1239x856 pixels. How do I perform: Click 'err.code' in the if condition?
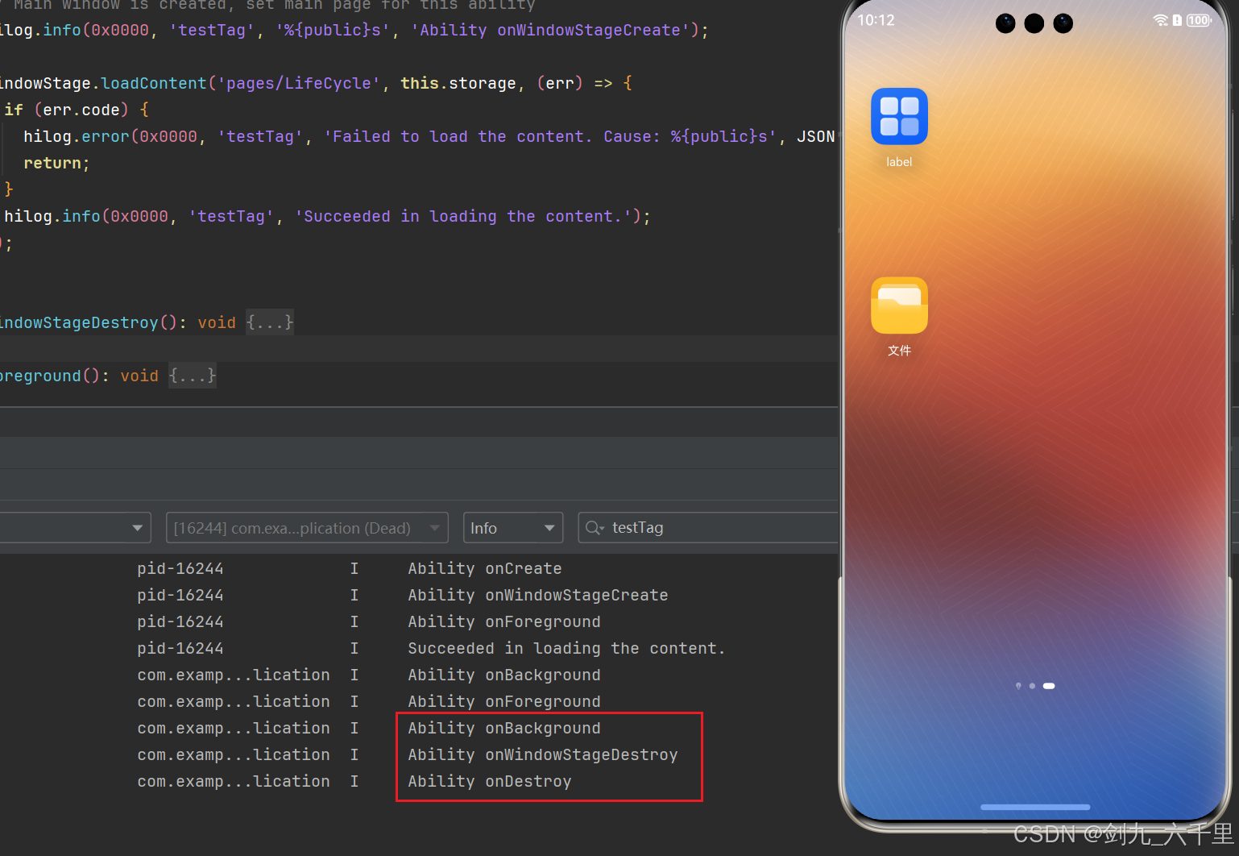tap(81, 110)
